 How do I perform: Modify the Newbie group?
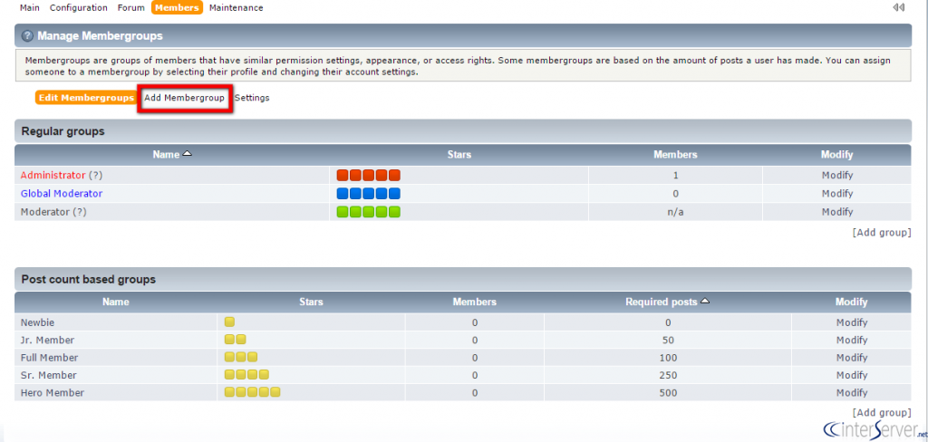tap(852, 322)
